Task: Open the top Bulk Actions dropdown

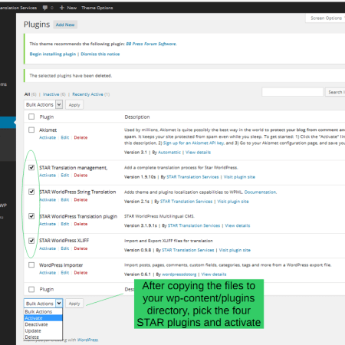Action: pos(44,104)
